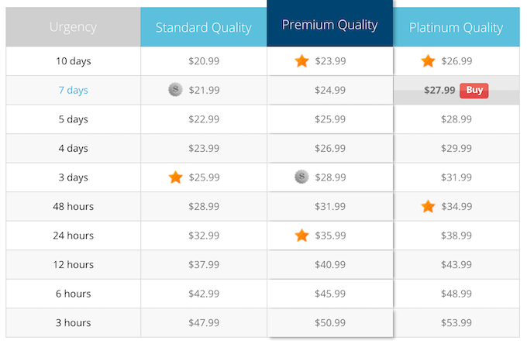Click the 7 days urgency link
This screenshot has height=344, width=527.
click(74, 90)
